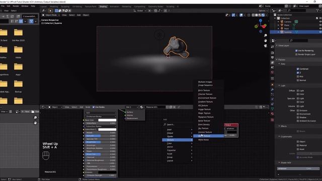Open the Color submenu in Add menu
Screen dimensions: 322x181
178,143
